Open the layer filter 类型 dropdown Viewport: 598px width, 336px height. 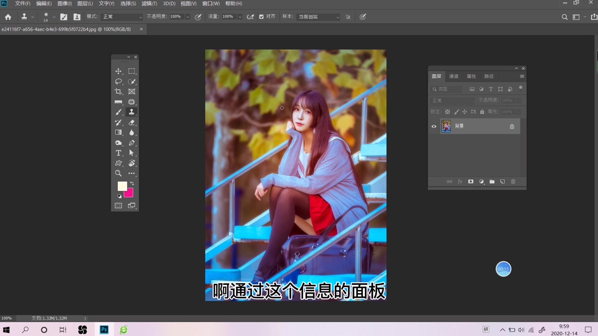click(446, 89)
